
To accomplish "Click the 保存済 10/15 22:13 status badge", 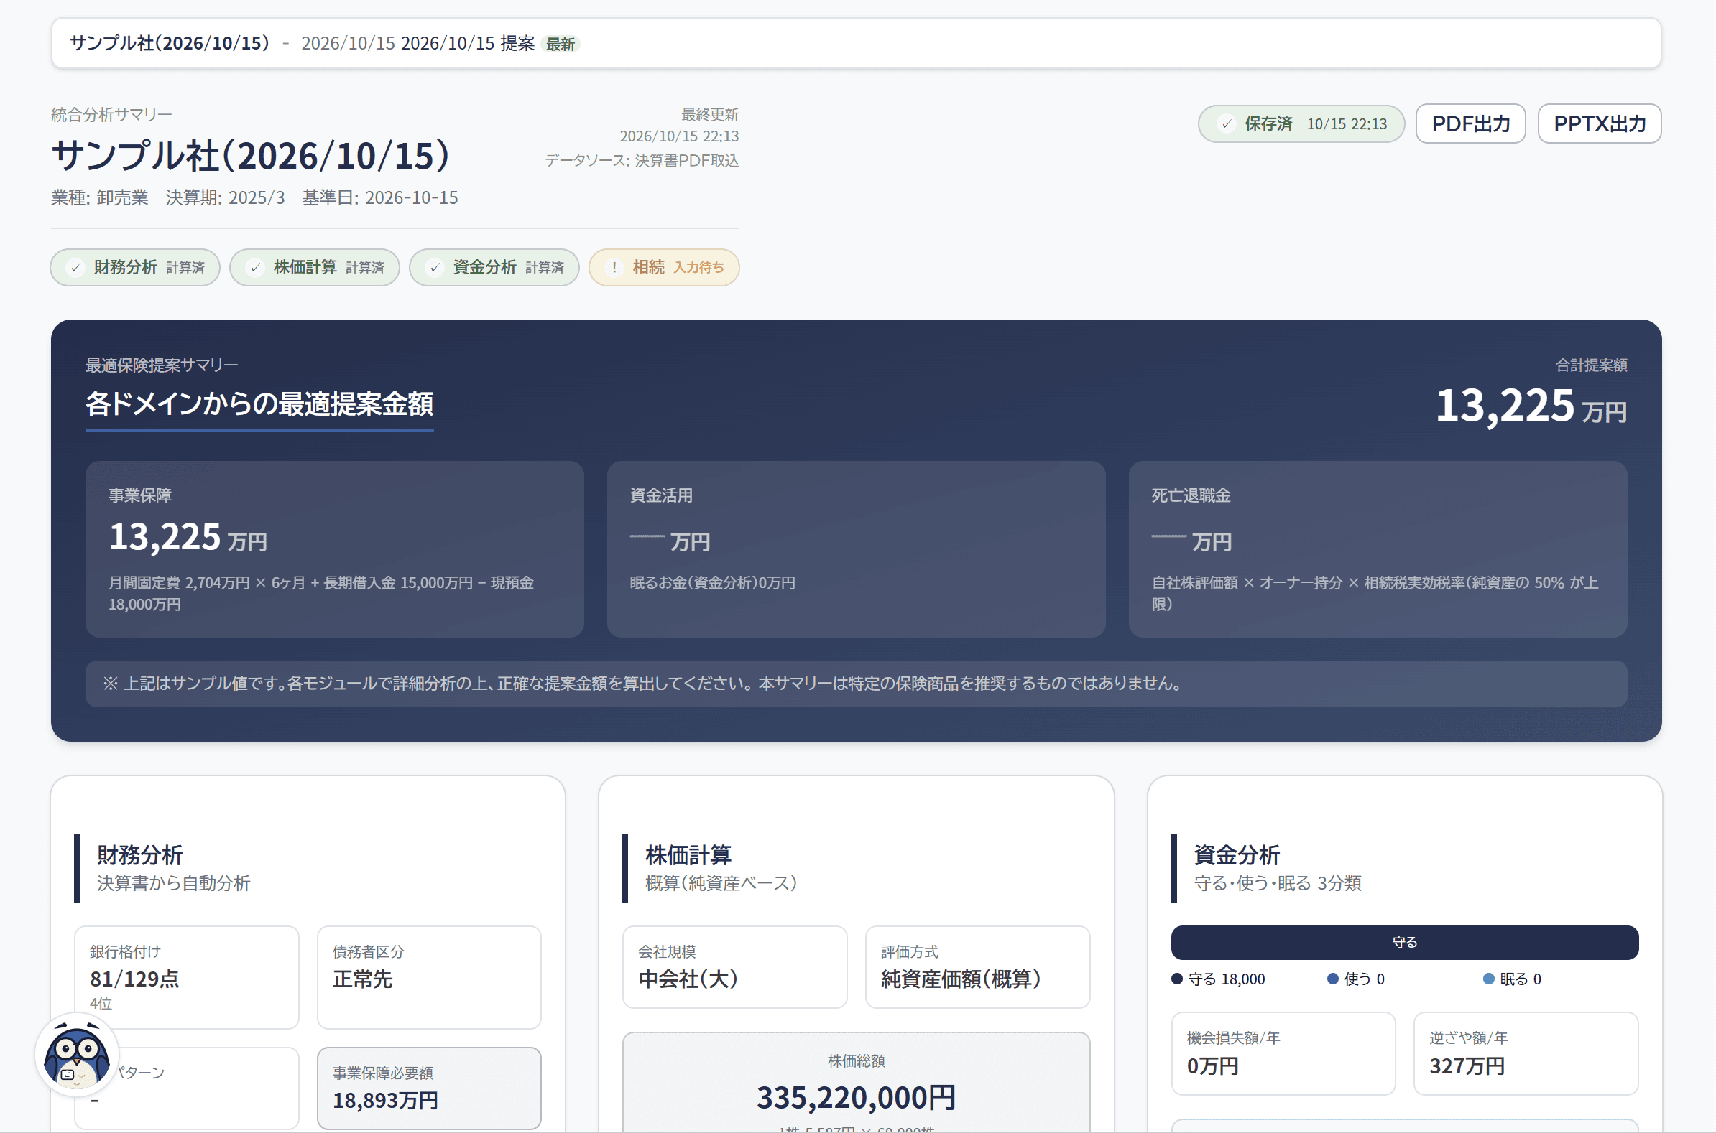I will pos(1301,123).
